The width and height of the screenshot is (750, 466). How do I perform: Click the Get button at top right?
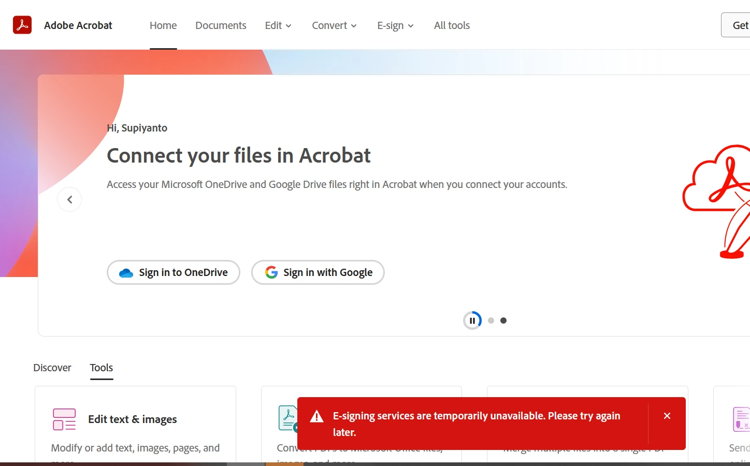pyautogui.click(x=735, y=25)
